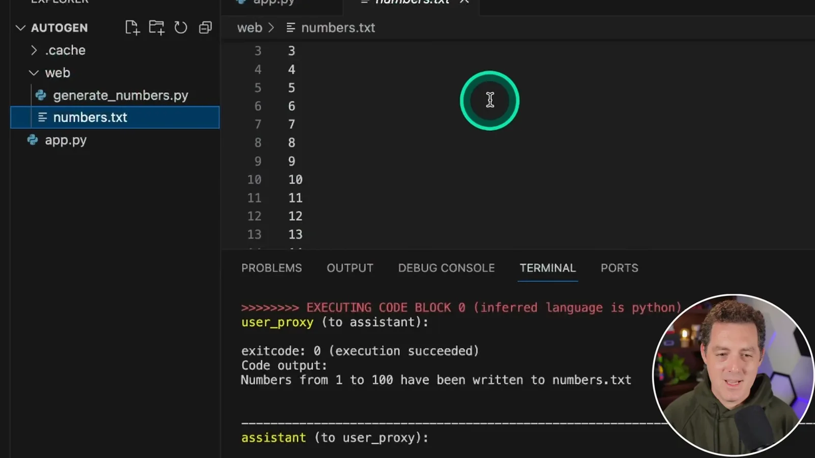Image resolution: width=815 pixels, height=458 pixels.
Task: Click the numbers.txt breadcrumb segment
Action: [x=338, y=27]
